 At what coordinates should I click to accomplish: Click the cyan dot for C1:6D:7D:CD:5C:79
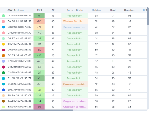3,78
